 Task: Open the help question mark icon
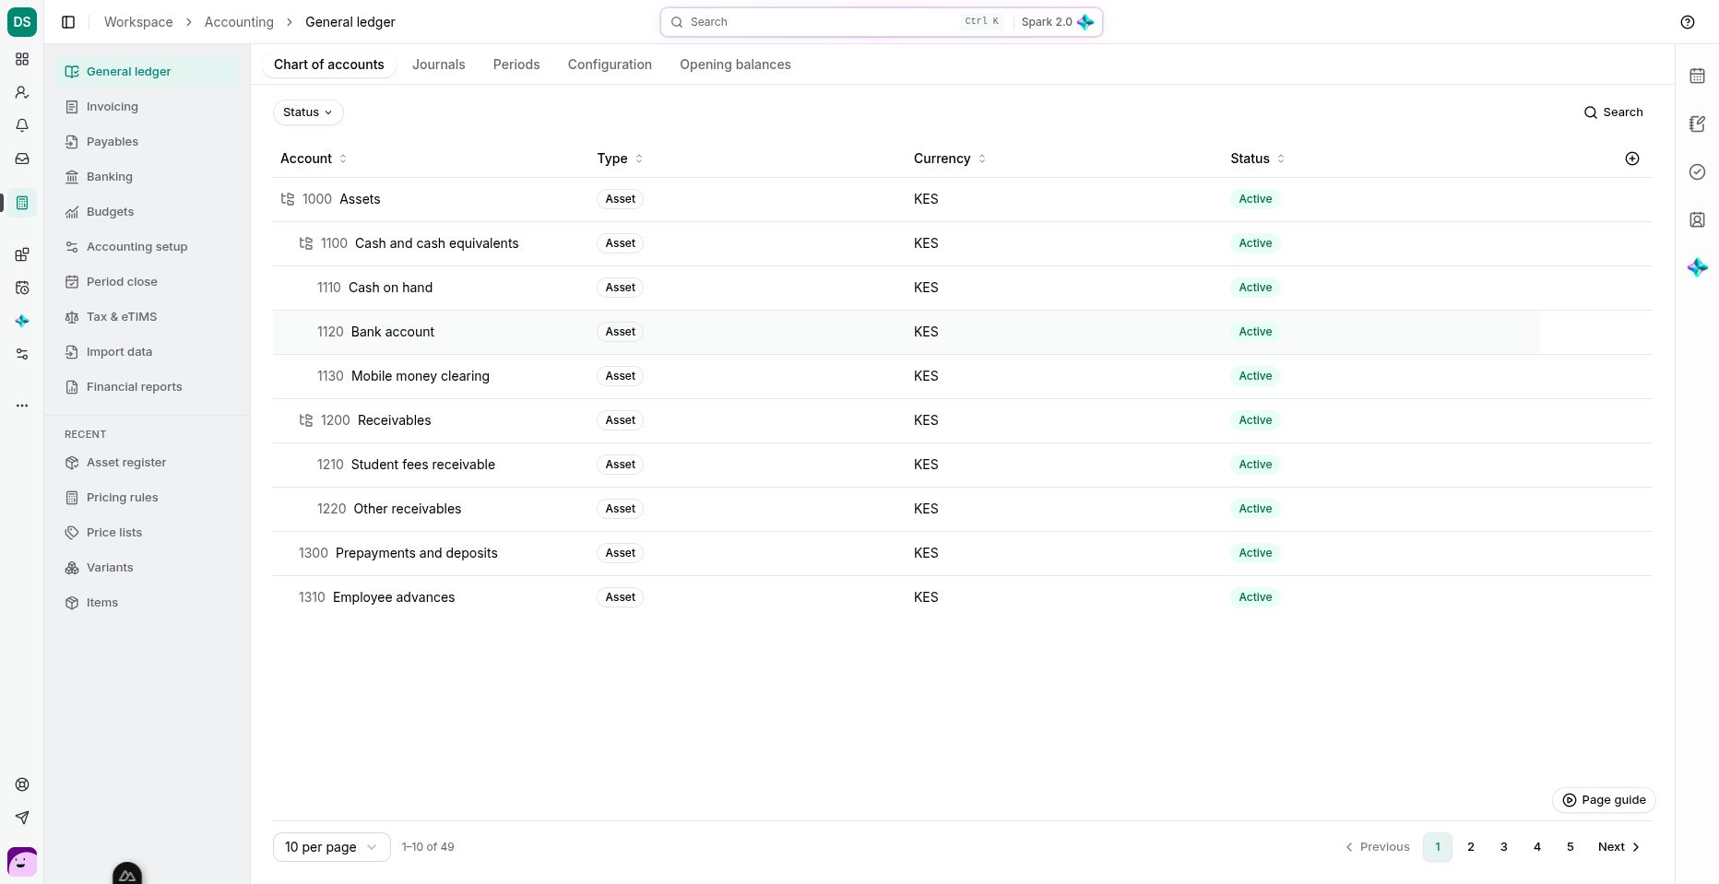1688,22
